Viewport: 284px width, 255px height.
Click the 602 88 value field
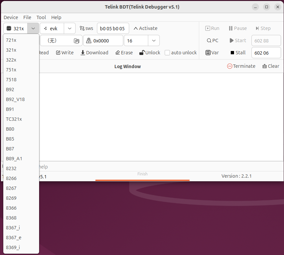coord(266,40)
